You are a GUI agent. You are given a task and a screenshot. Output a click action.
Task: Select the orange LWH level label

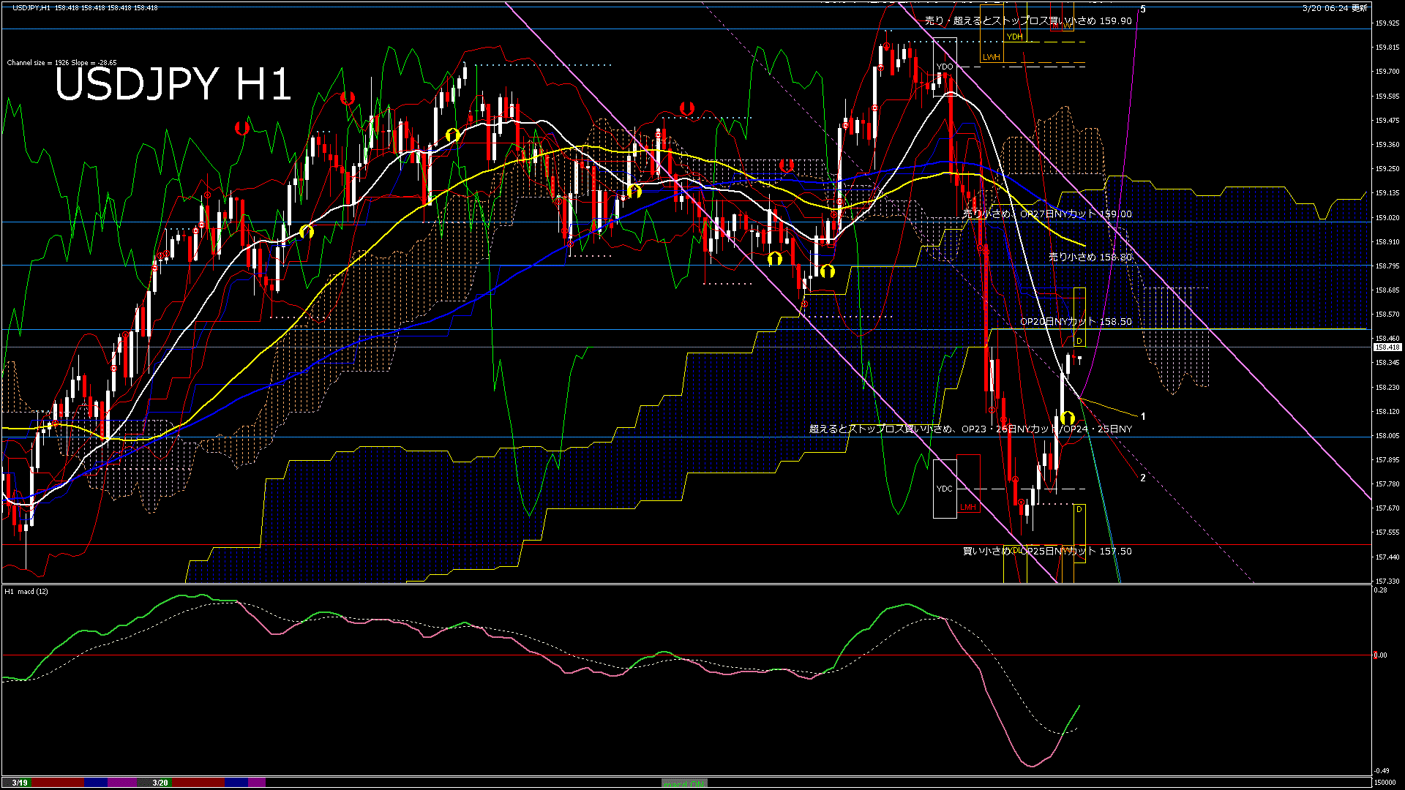(991, 57)
